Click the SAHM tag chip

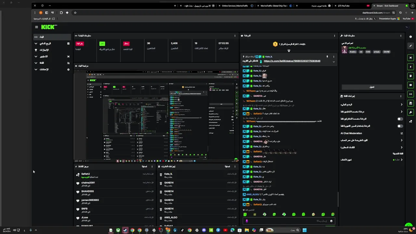[386, 52]
